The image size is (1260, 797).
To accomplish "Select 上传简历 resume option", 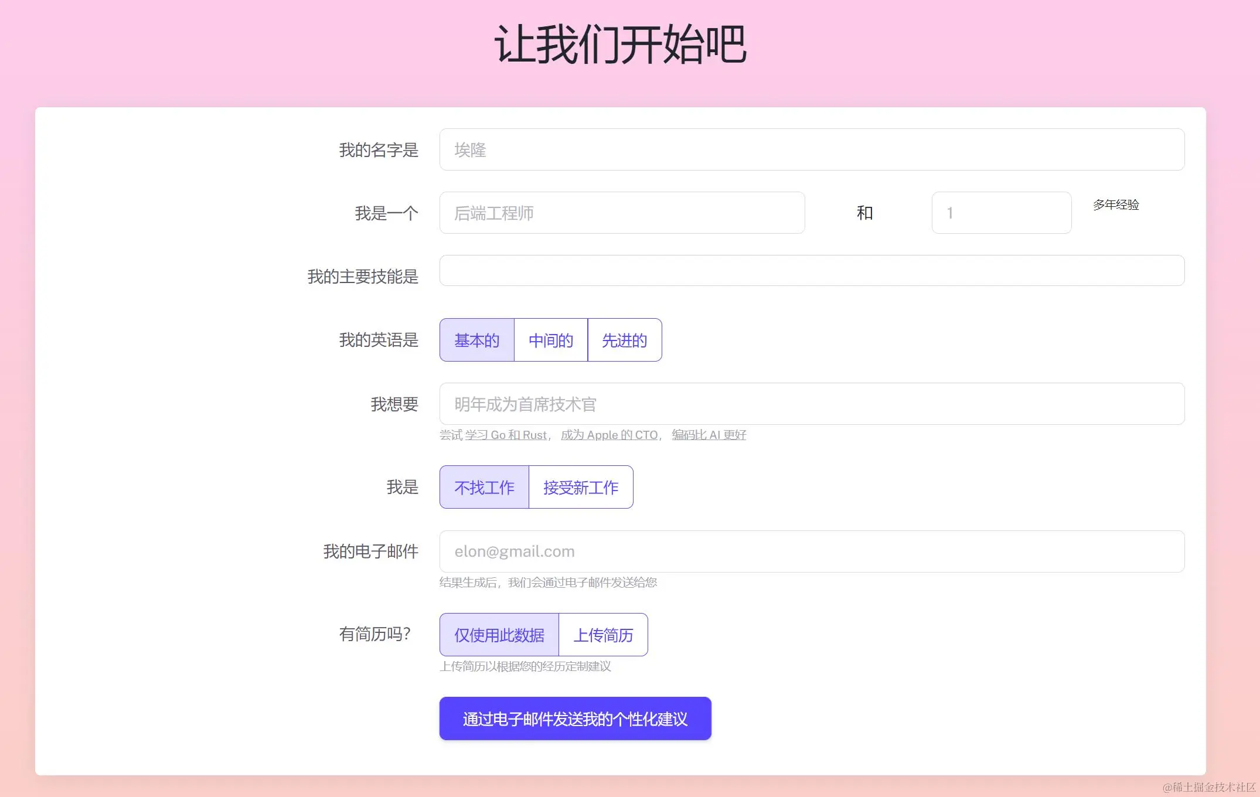I will pos(603,635).
